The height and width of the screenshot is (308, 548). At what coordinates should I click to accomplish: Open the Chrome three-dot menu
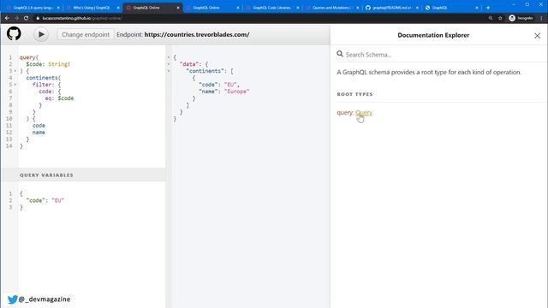542,18
